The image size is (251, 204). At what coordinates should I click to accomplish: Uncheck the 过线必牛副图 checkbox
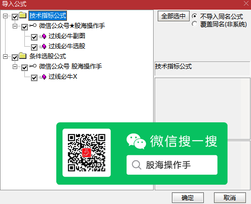(34, 37)
